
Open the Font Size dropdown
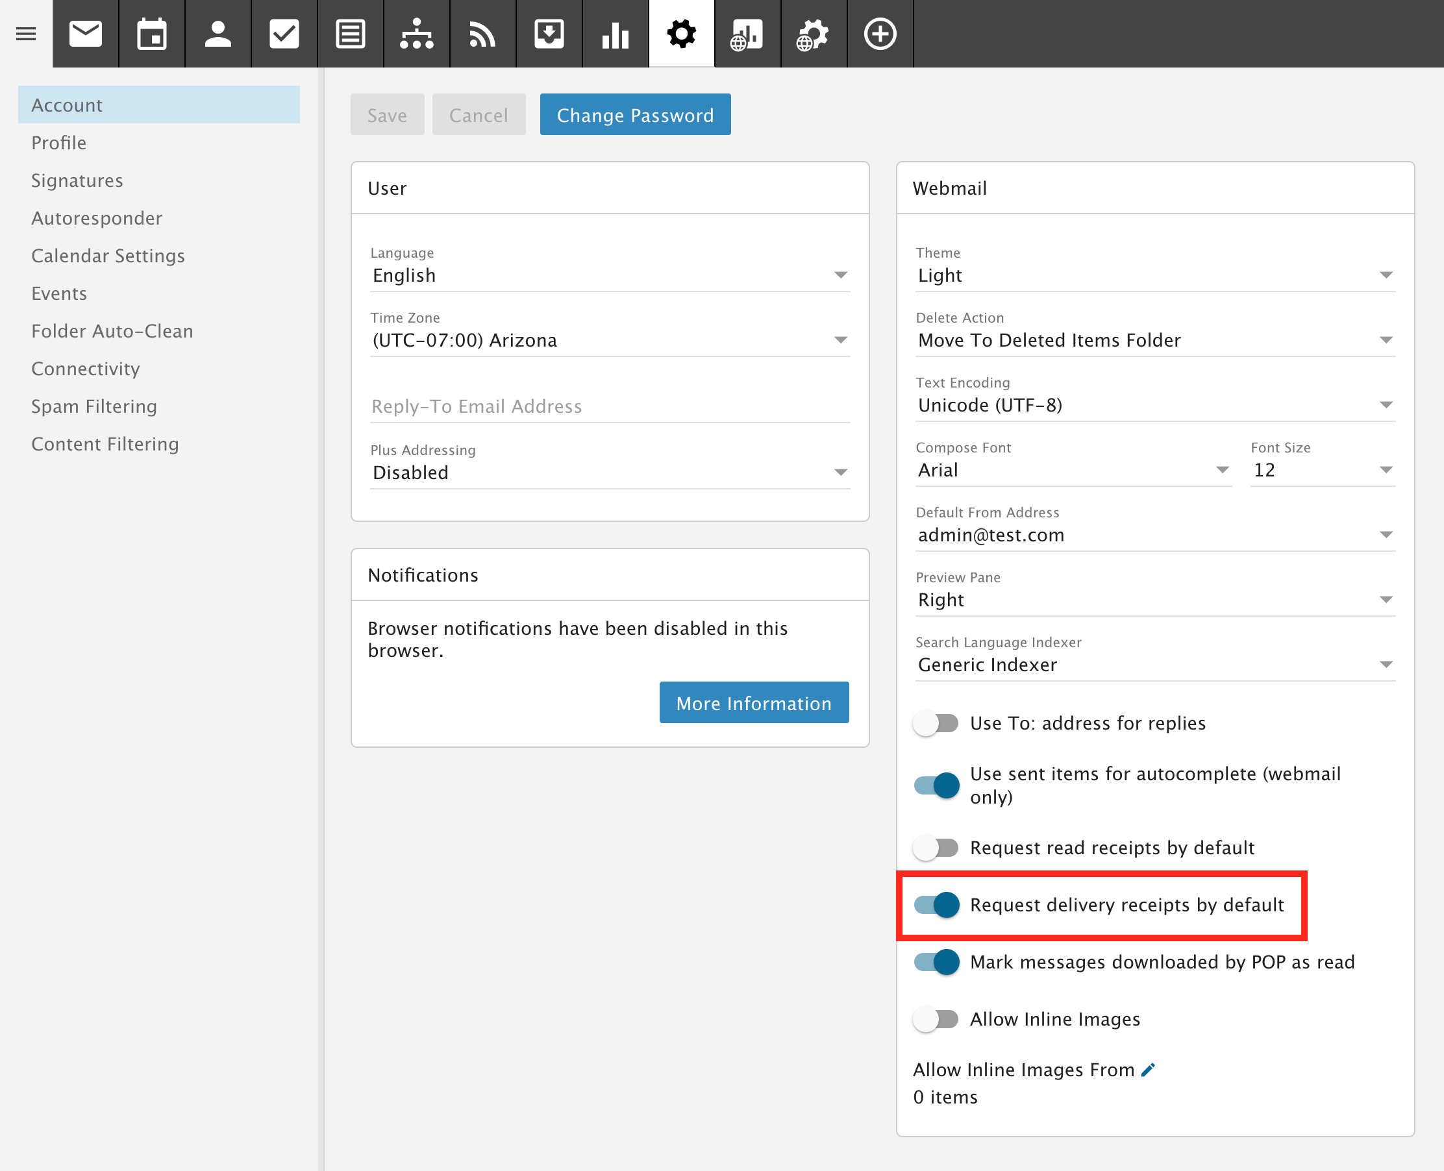[x=1323, y=470]
